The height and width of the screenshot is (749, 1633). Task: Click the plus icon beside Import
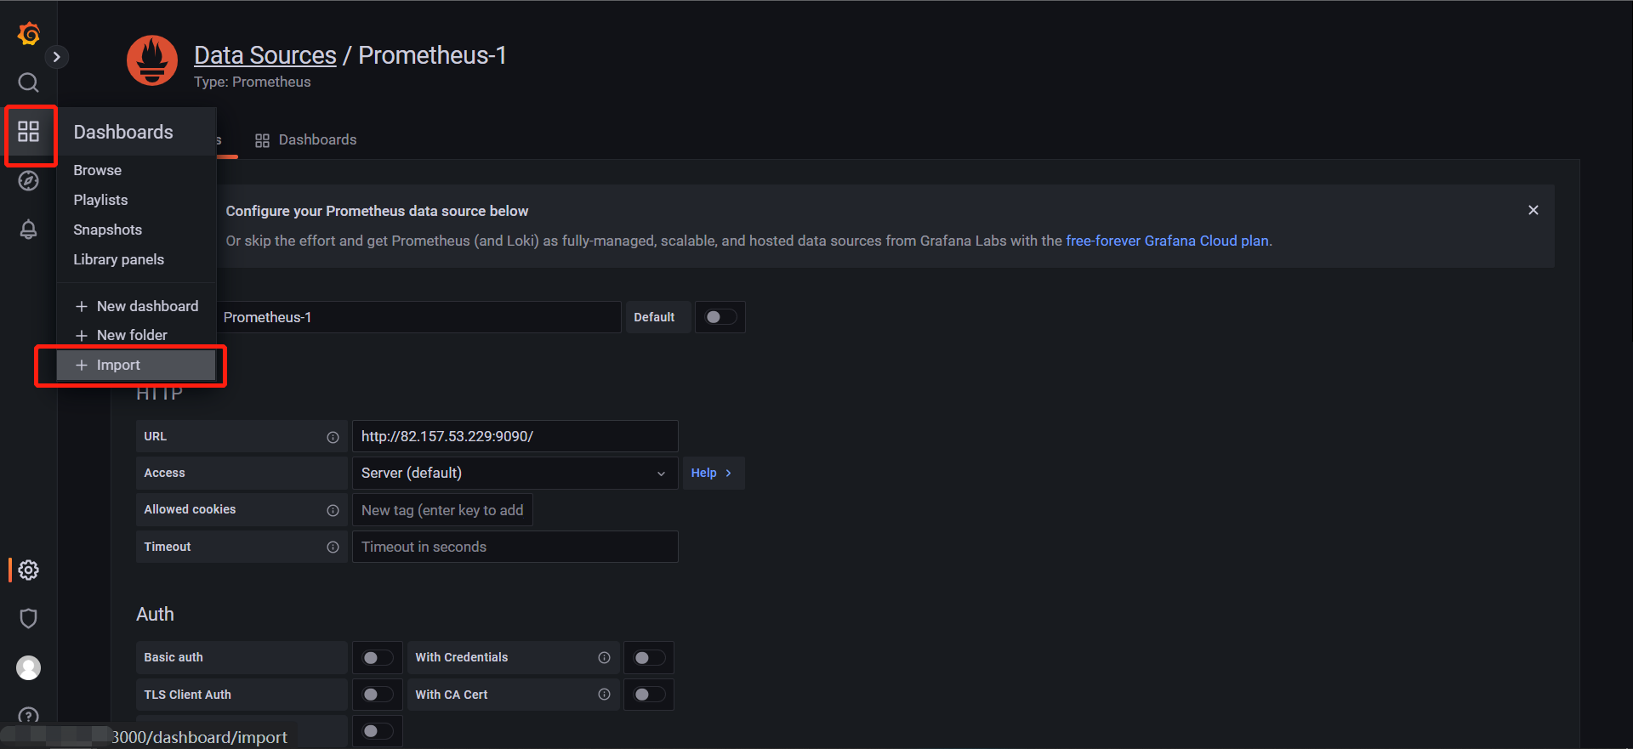click(x=82, y=365)
